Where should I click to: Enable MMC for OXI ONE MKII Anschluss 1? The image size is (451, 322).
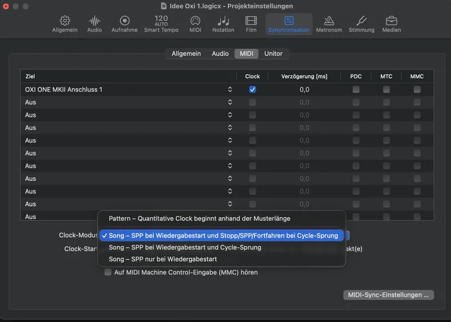click(x=417, y=90)
